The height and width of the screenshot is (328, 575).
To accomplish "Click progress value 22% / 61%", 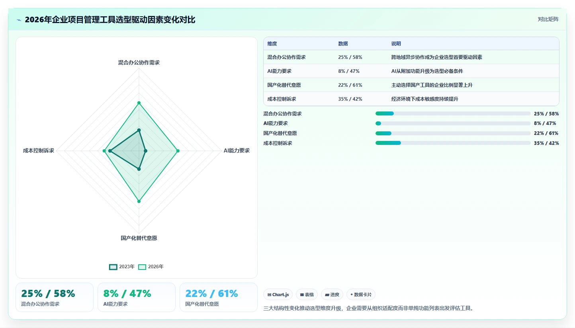I will [546, 133].
